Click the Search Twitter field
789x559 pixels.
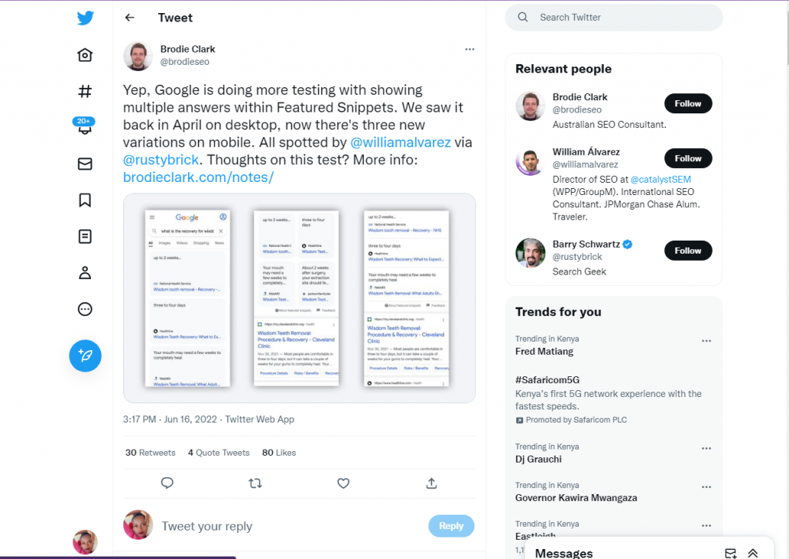coord(614,18)
